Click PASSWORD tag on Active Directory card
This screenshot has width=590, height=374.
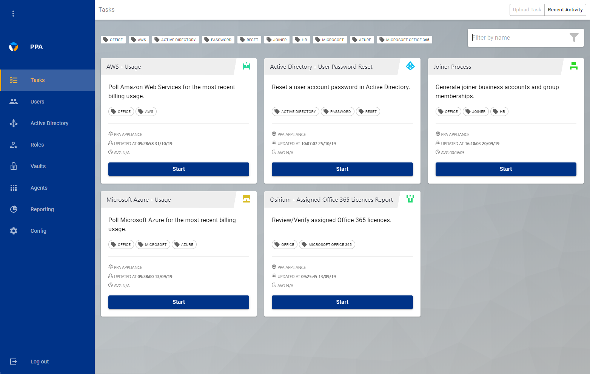tap(337, 111)
